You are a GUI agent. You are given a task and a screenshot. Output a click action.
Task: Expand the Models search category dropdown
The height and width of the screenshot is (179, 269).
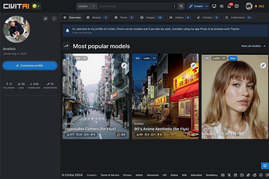point(87,6)
